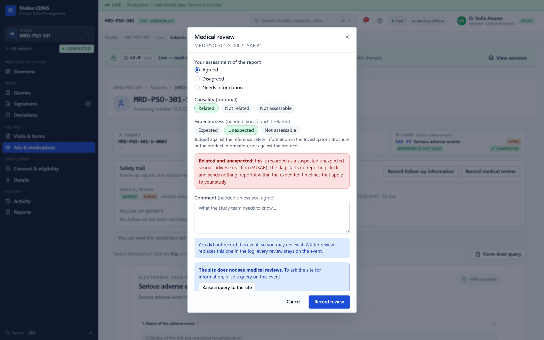Viewport: 544px width, 340px height.
Task: Choose Related causality chip
Action: (x=206, y=108)
